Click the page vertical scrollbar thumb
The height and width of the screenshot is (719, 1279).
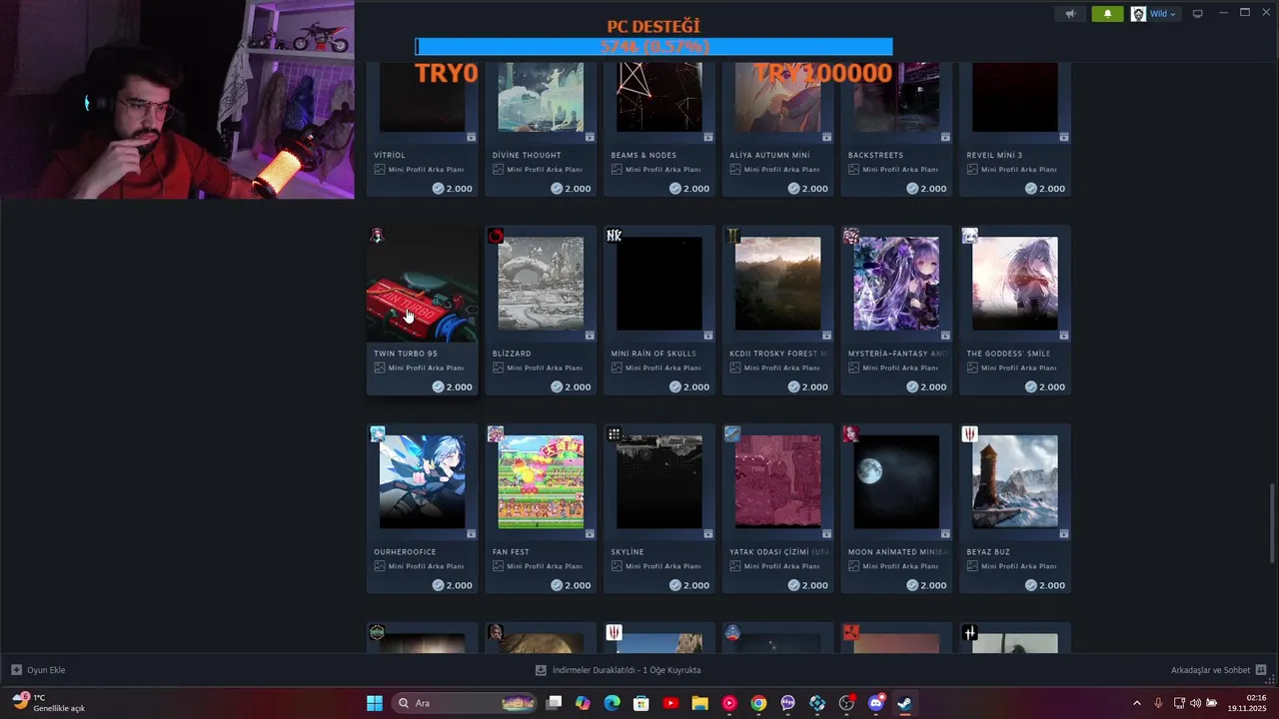(x=1272, y=523)
